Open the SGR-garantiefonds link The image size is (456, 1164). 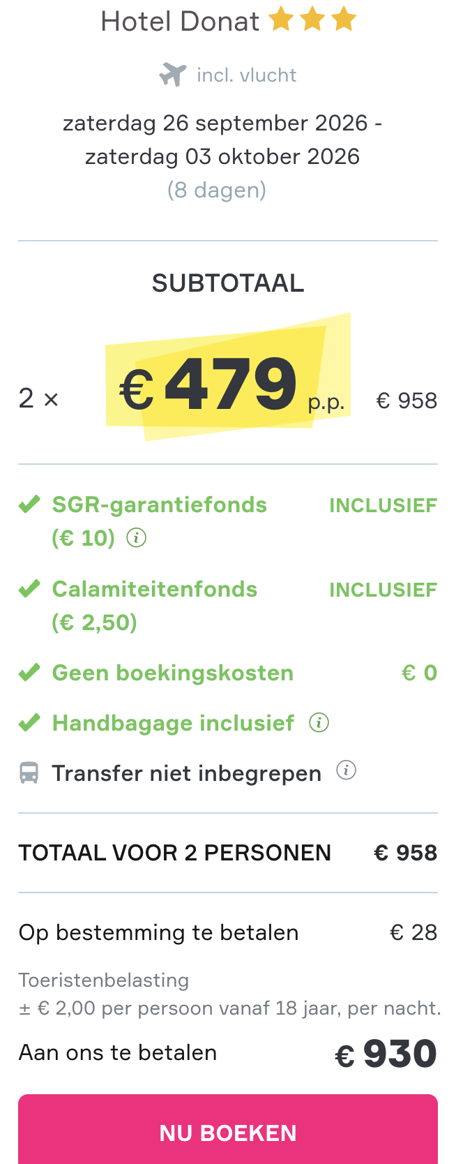coord(159,504)
